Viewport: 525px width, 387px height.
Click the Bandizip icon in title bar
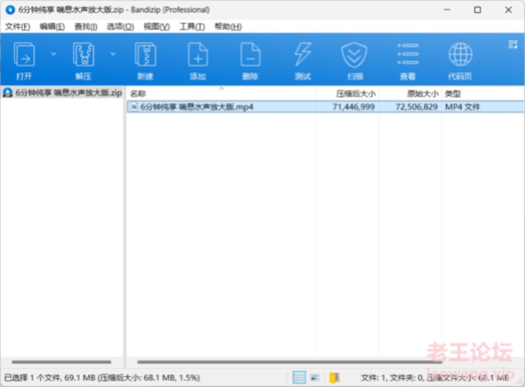click(x=10, y=10)
